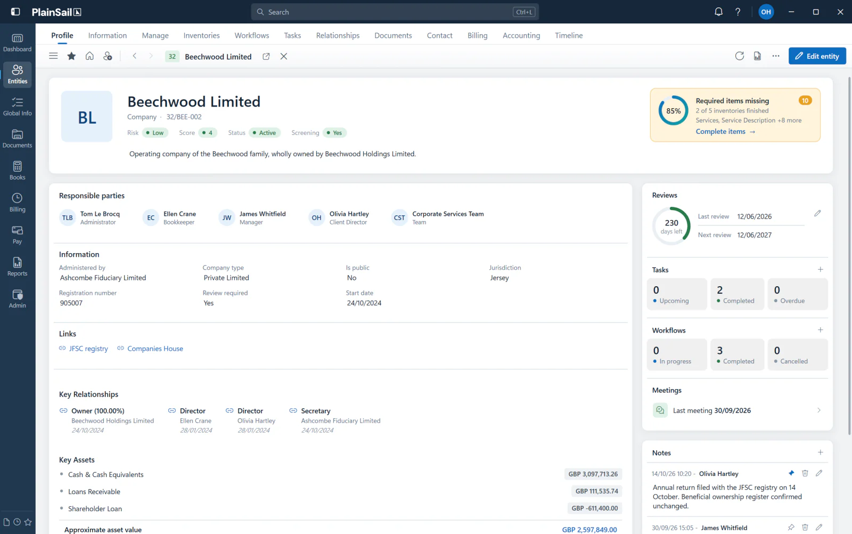Click the home icon in the entity toolbar
This screenshot has width=852, height=534.
[x=89, y=56]
